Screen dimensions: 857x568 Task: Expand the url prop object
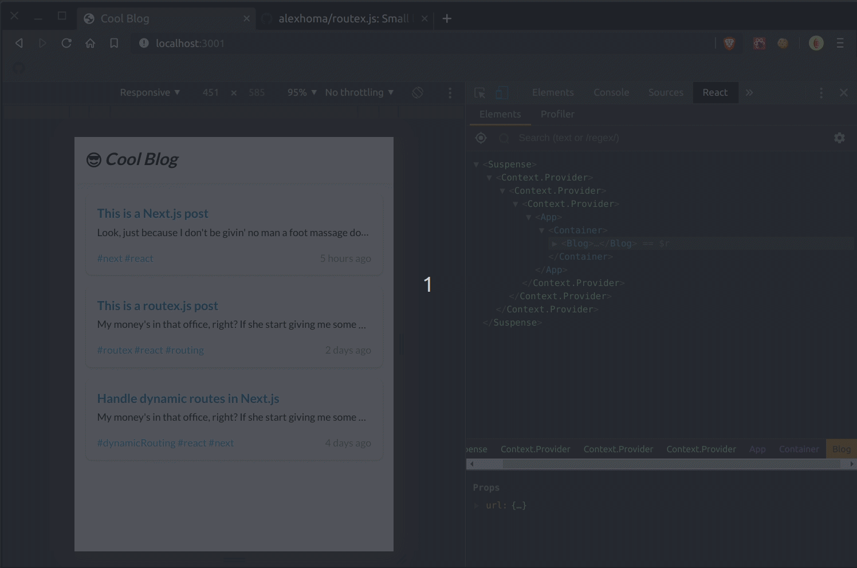(476, 506)
